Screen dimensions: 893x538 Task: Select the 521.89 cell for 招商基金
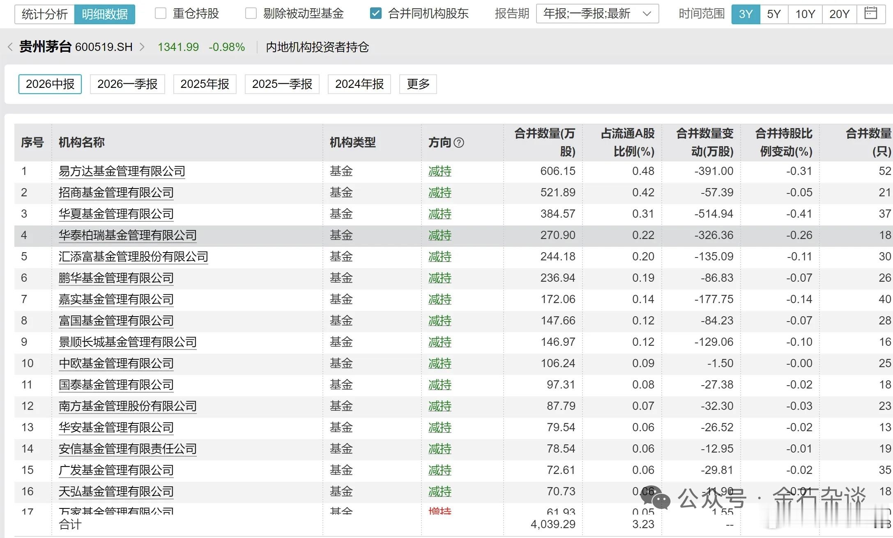pyautogui.click(x=558, y=193)
